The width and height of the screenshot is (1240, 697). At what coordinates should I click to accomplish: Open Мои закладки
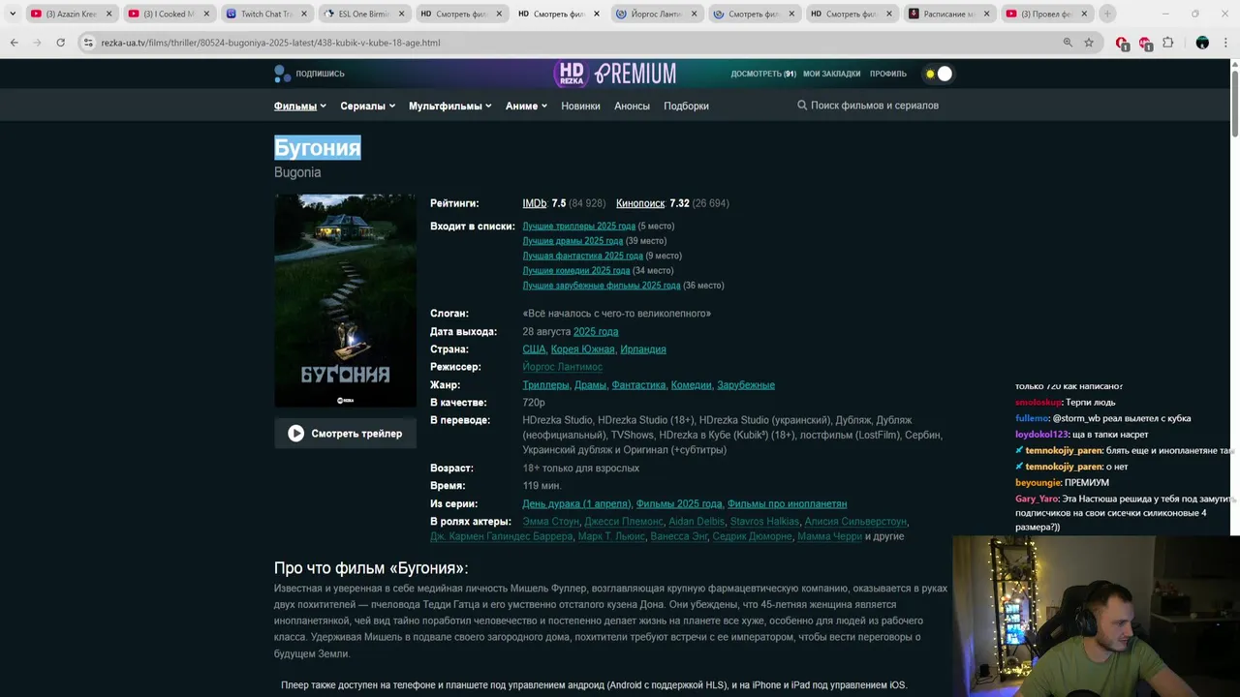(x=831, y=74)
